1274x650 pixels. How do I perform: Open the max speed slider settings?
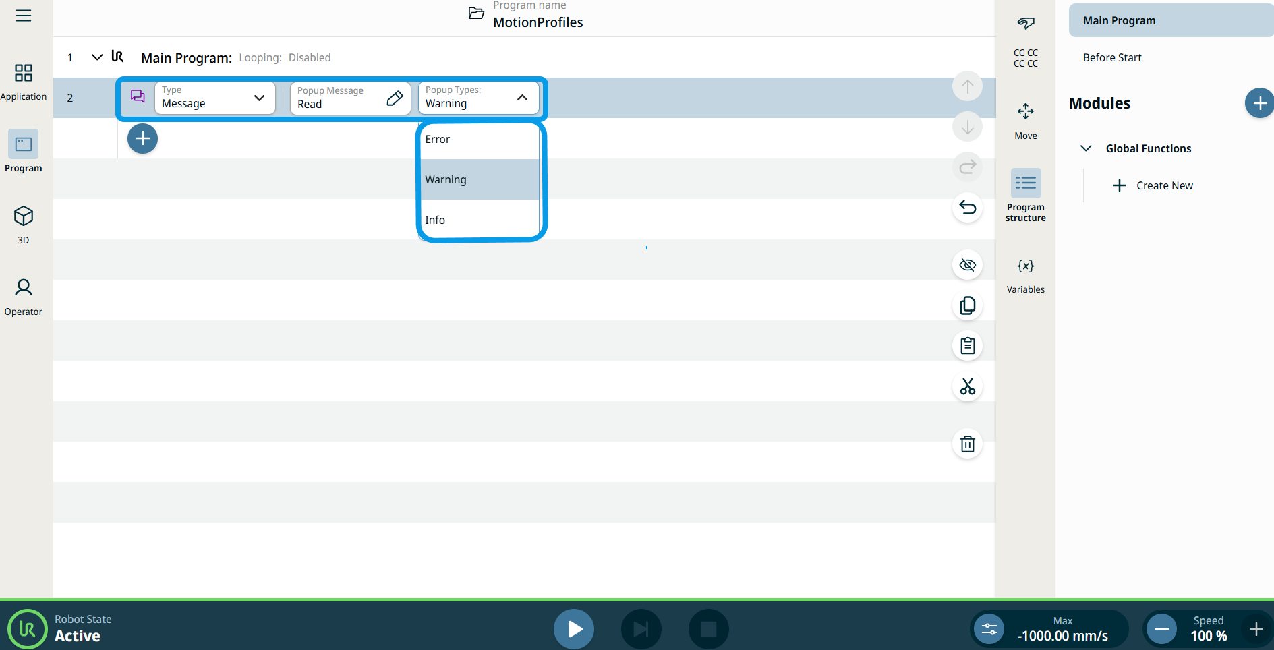click(x=989, y=629)
